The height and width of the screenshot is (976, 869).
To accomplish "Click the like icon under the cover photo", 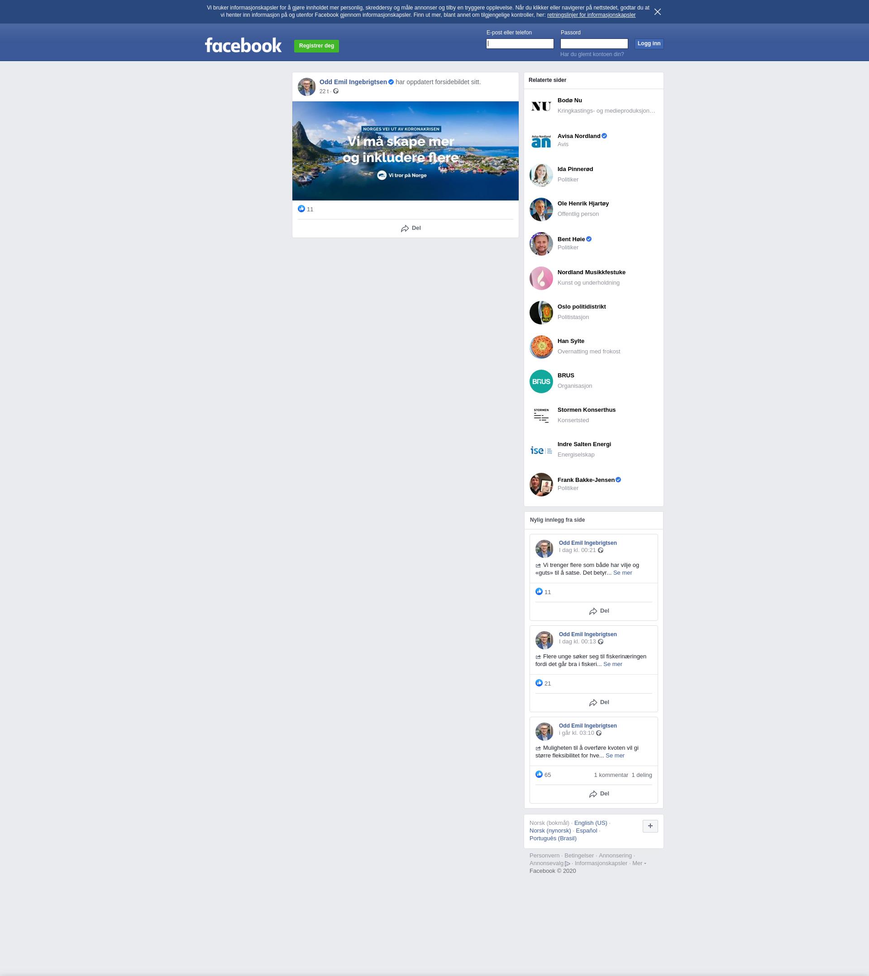I will coord(301,209).
